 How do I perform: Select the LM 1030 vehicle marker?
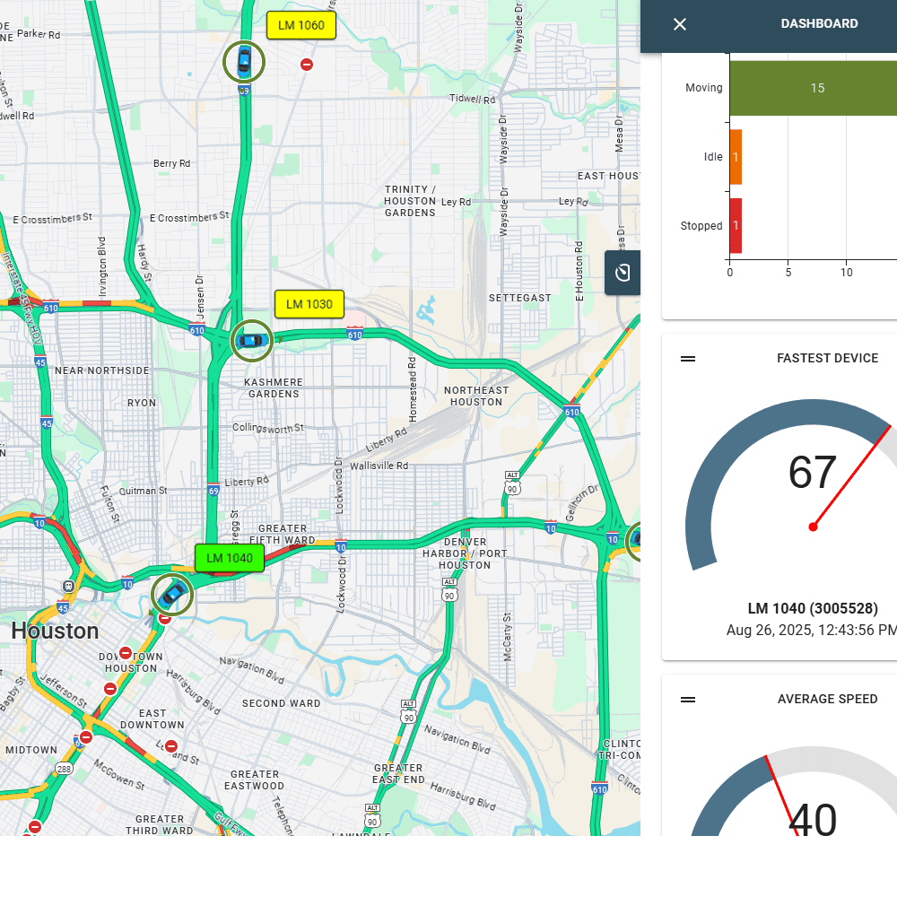[x=252, y=341]
